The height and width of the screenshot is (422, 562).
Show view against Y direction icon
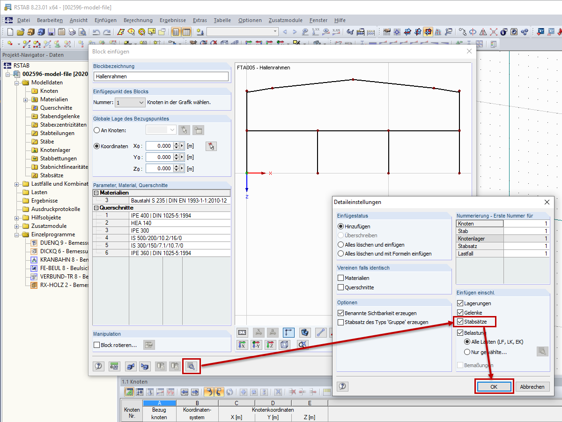257,345
